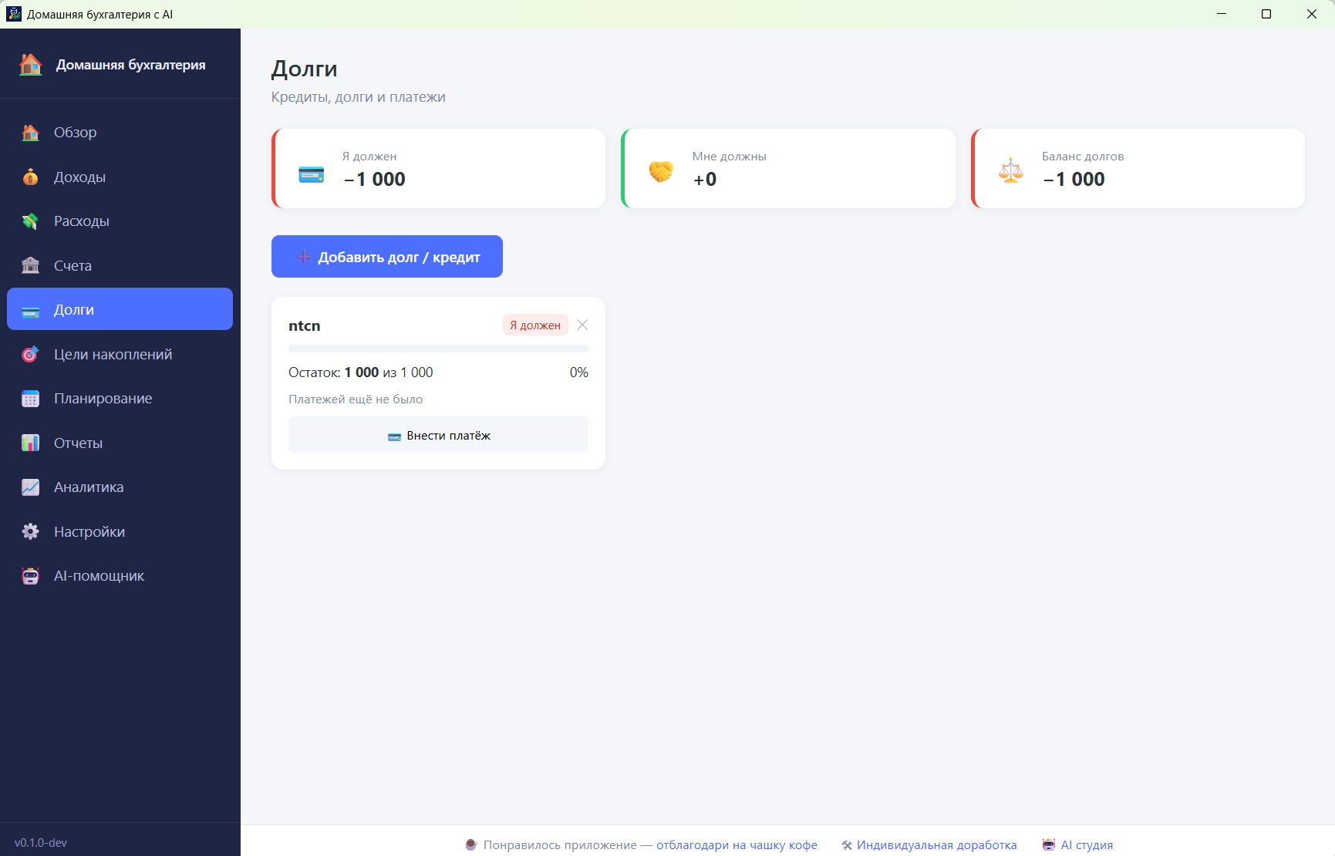Viewport: 1335px width, 856px height.
Task: Navigate to Планирование
Action: (x=120, y=399)
